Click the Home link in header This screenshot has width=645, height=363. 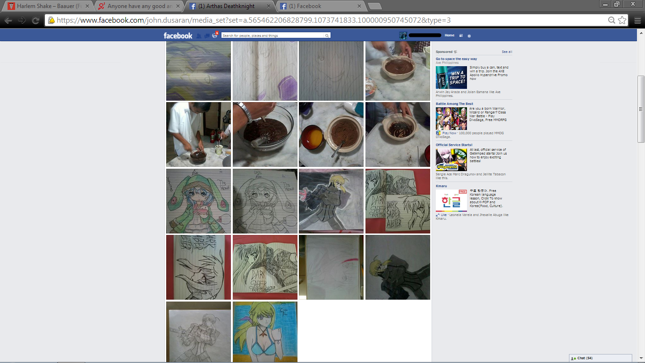[450, 35]
